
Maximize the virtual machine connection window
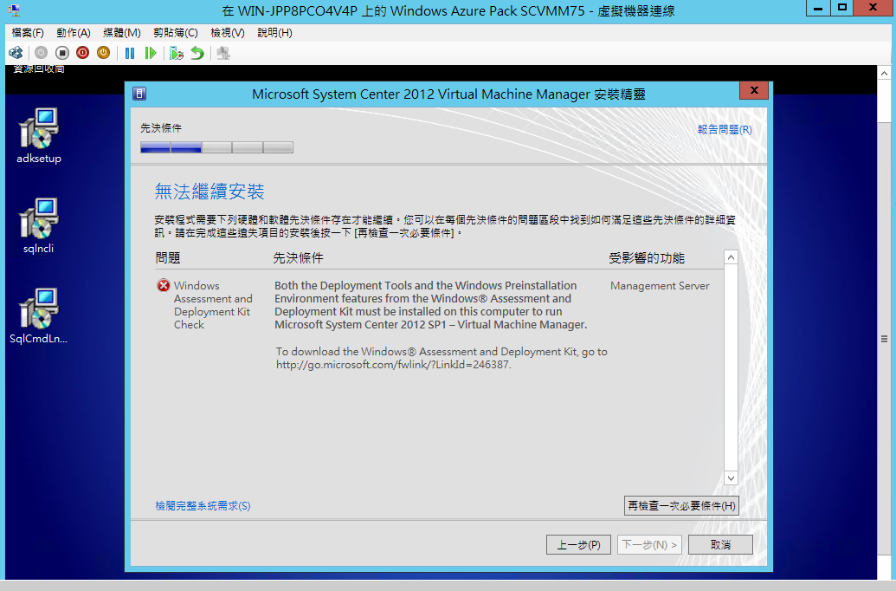click(842, 8)
